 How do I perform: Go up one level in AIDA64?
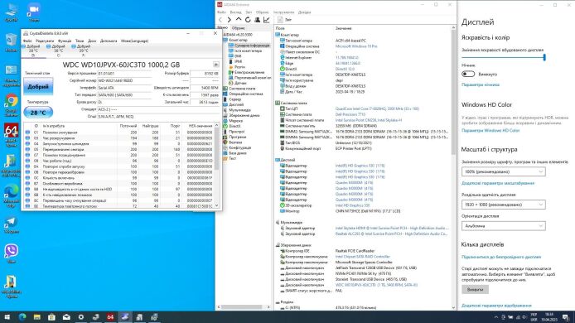point(239,19)
